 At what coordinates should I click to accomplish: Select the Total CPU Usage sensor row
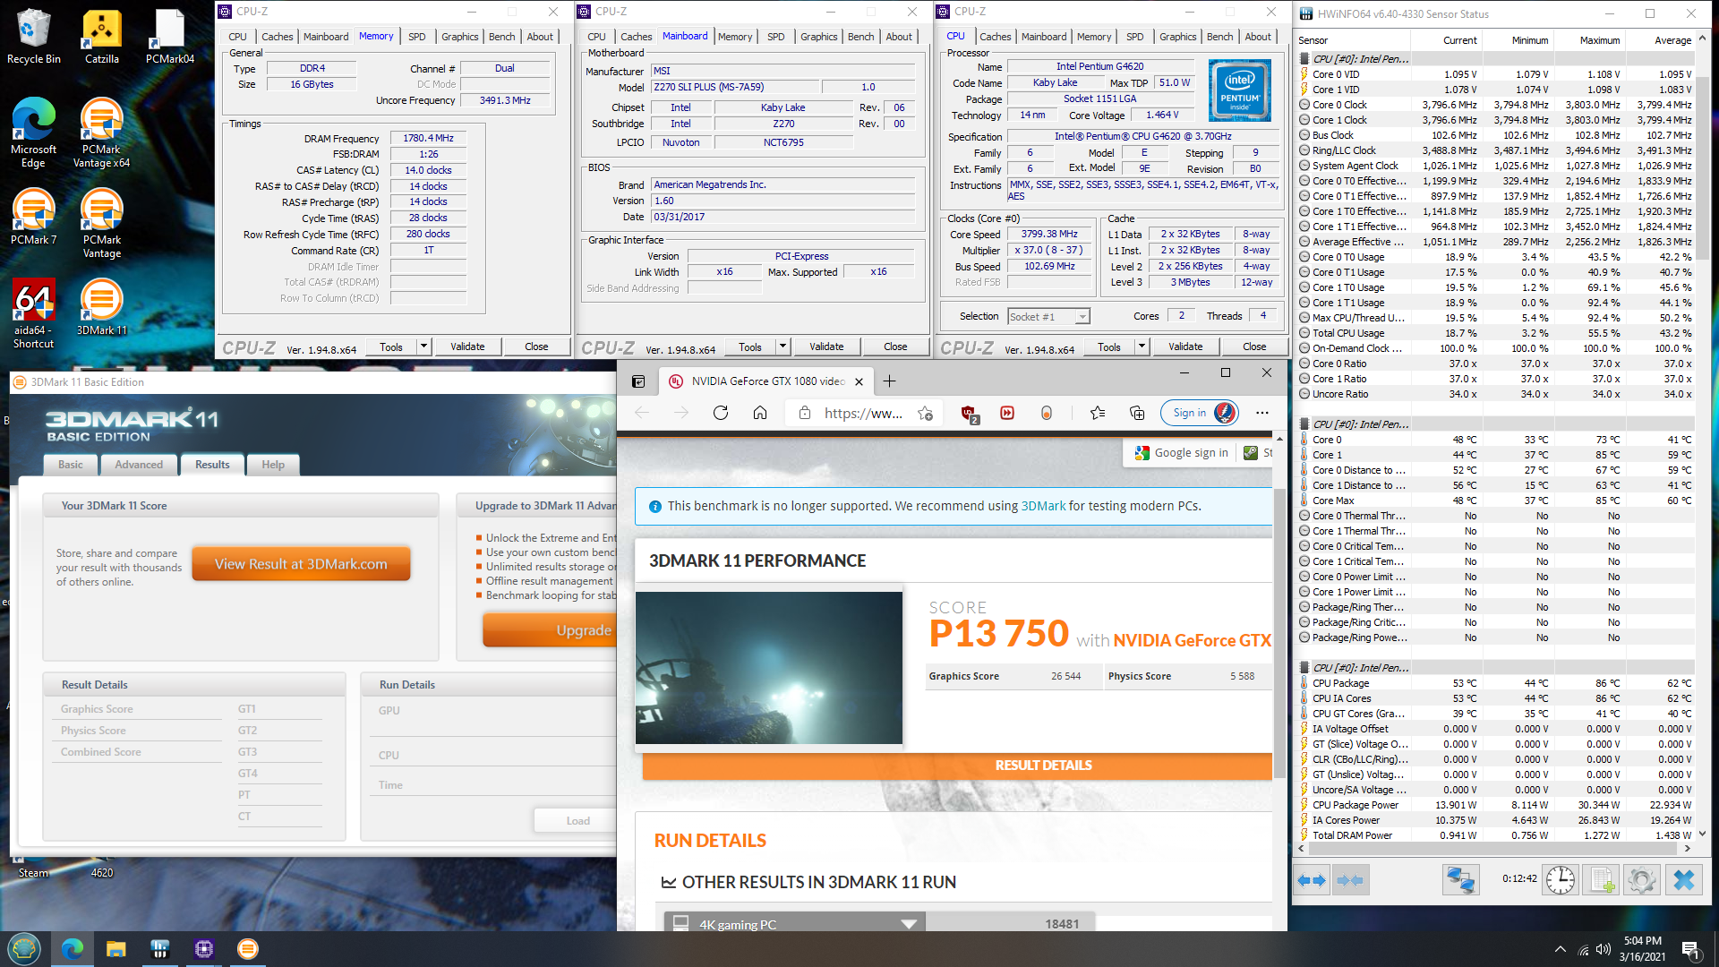coord(1496,333)
